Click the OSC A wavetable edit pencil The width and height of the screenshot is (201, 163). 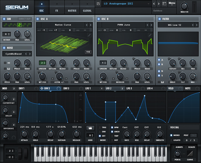tap(90, 35)
